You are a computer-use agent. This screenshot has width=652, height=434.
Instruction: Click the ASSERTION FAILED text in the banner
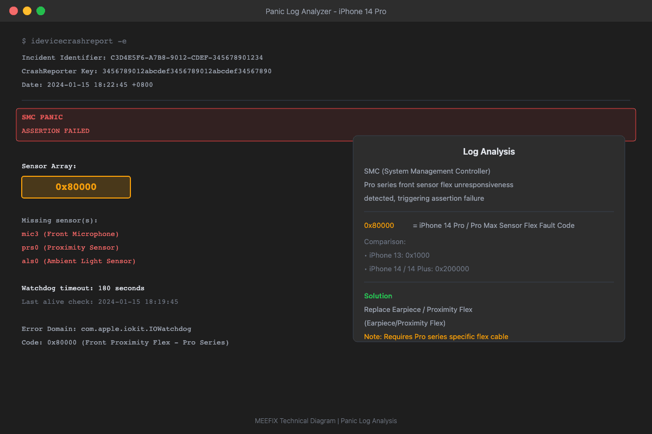(55, 131)
